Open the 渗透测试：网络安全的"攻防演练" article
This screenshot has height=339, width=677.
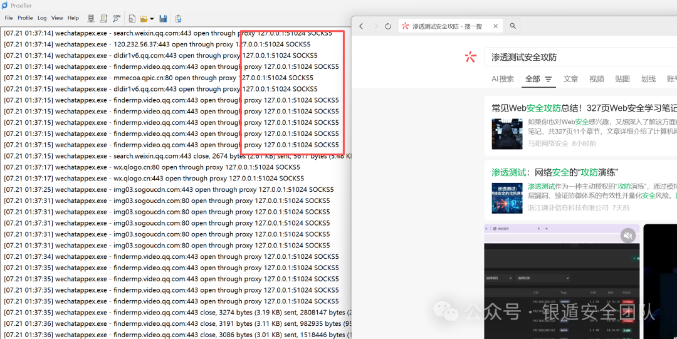pyautogui.click(x=555, y=172)
